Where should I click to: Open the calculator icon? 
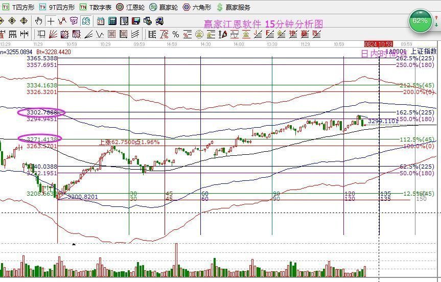pyautogui.click(x=112, y=21)
